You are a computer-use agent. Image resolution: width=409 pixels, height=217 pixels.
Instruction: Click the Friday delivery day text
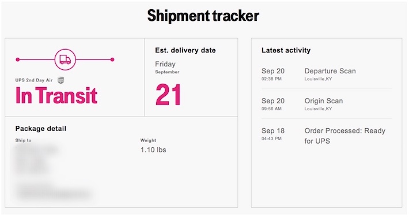click(165, 64)
